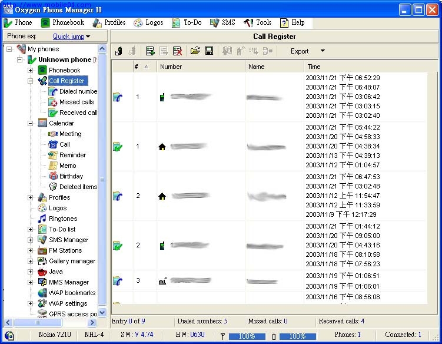Click the grayed tree structure toolbar icon
This screenshot has width=442, height=344.
(268, 51)
